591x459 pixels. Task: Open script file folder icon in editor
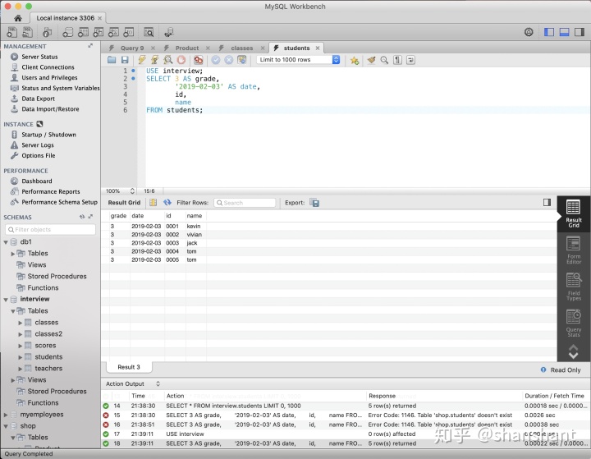tap(112, 60)
